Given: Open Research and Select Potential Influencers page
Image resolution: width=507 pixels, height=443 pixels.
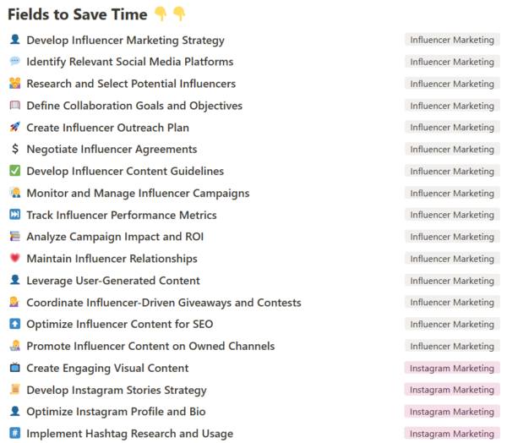Looking at the screenshot, I should pos(131,84).
